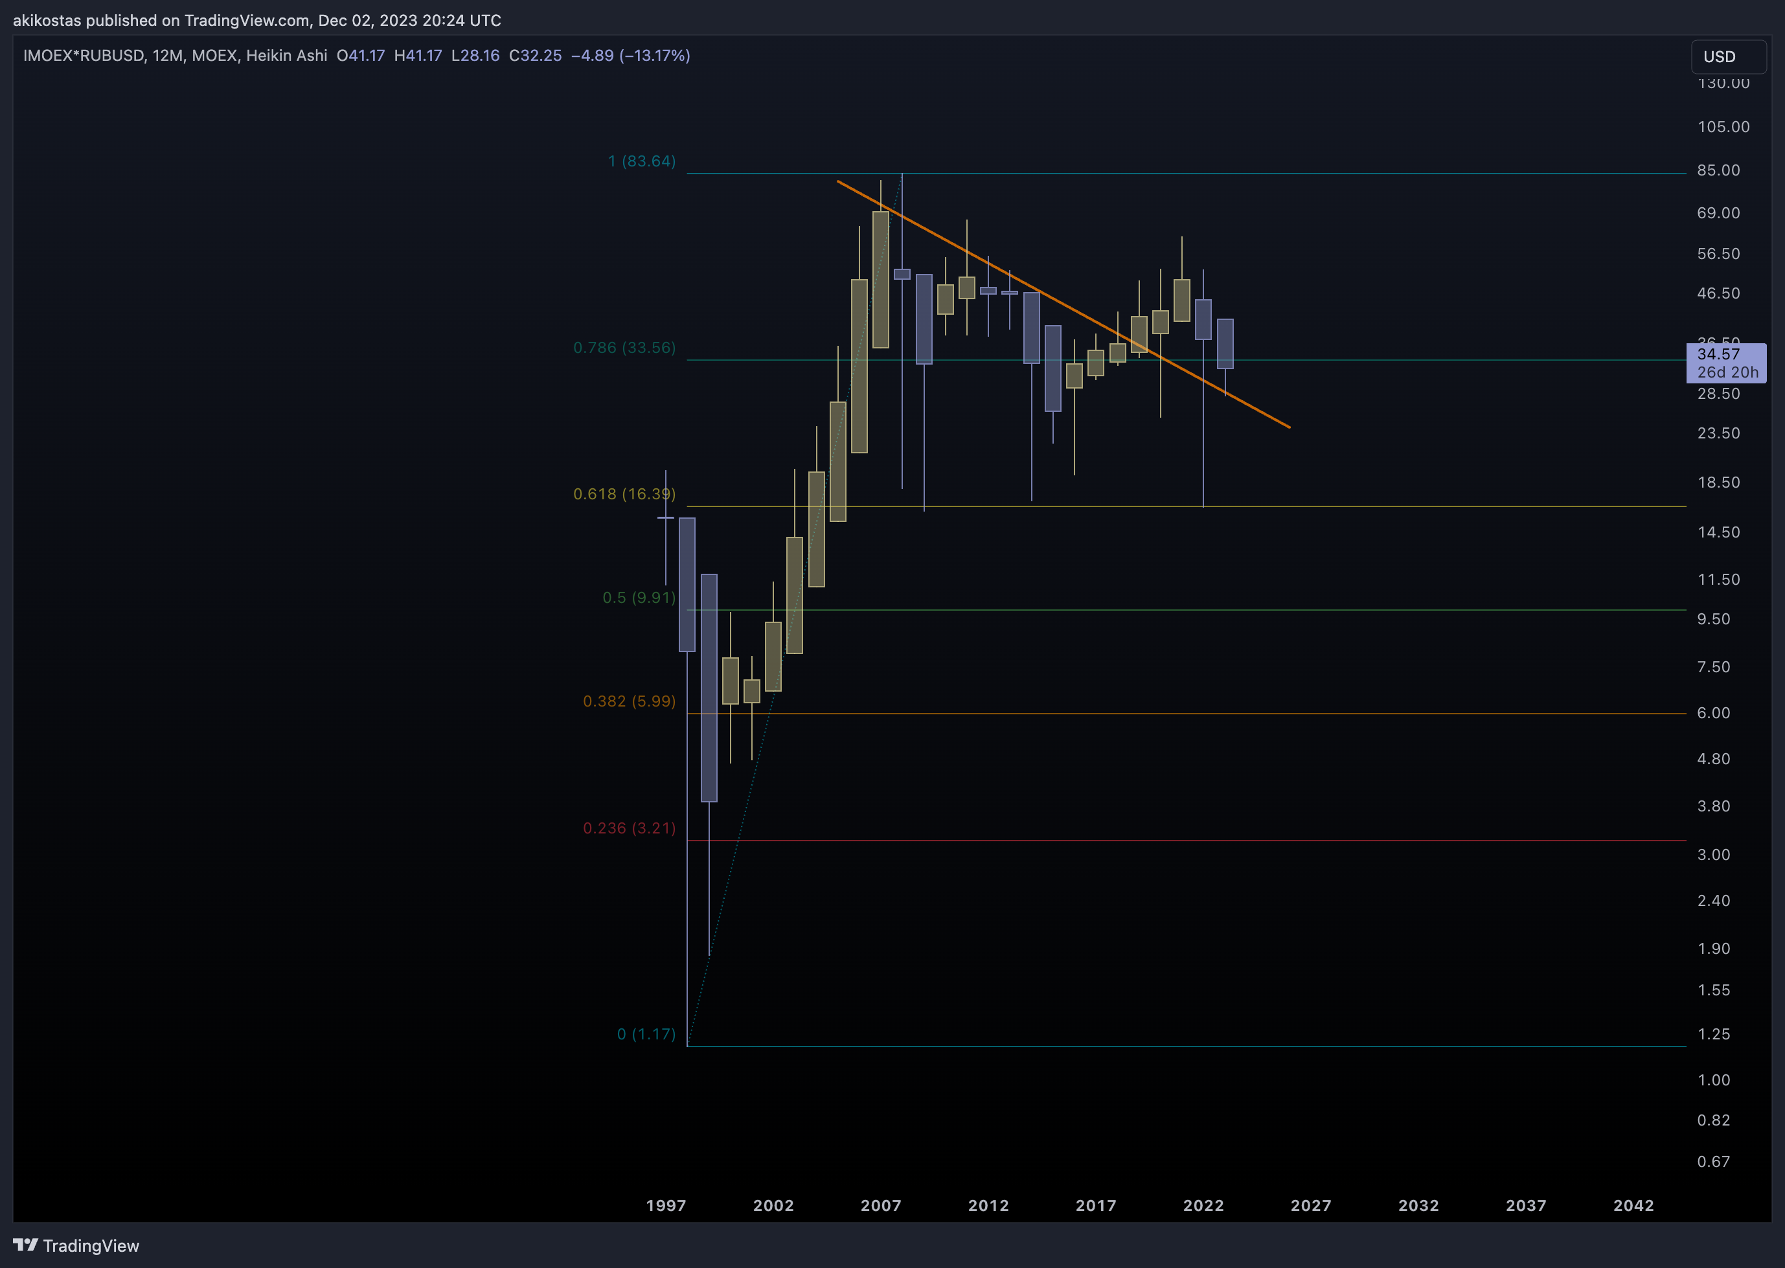Click the 1.25 price axis label
This screenshot has width=1785, height=1268.
point(1714,1034)
